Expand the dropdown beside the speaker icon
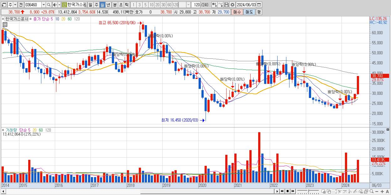Screen dimensions: 391x195 [x=59, y=5]
